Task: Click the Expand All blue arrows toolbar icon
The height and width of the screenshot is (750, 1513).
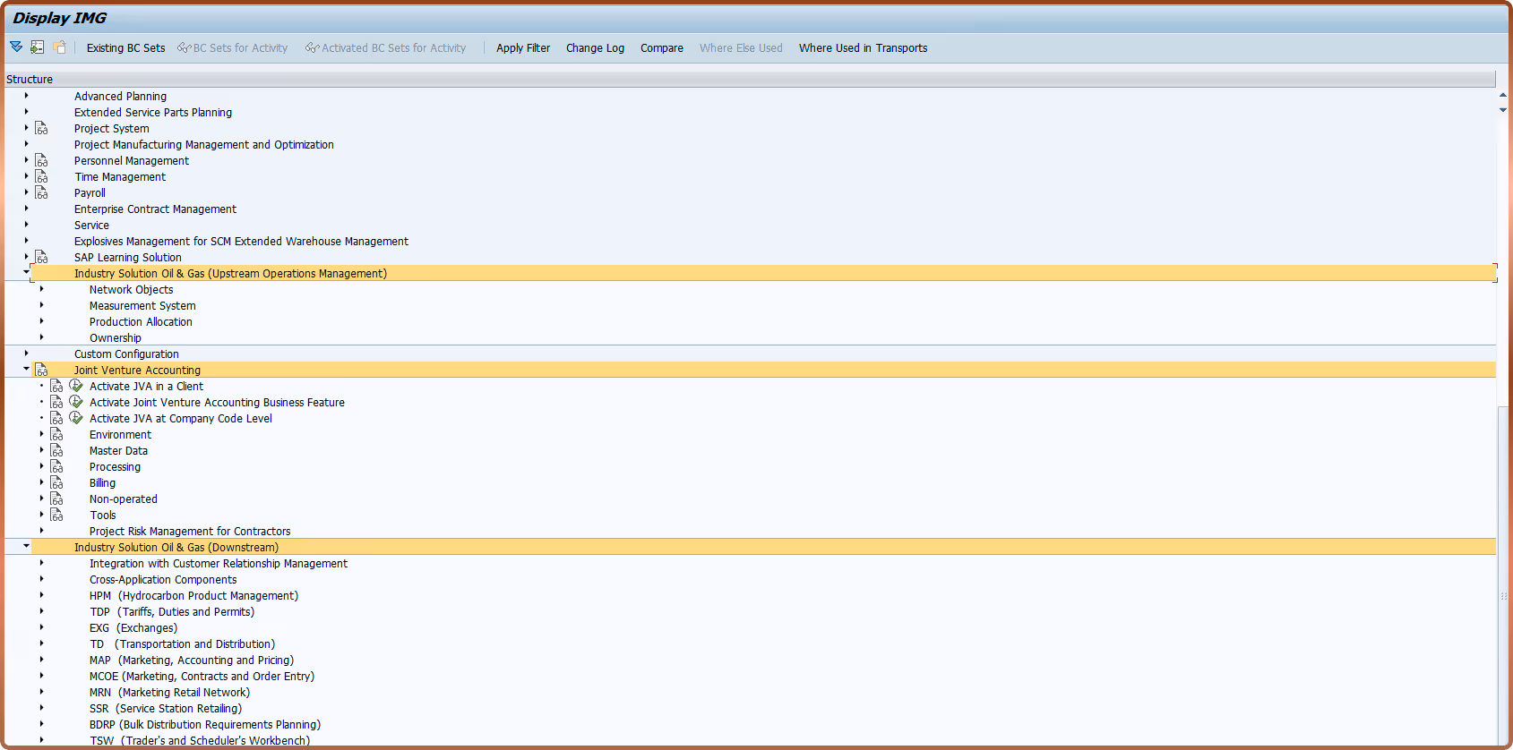Action: click(x=16, y=47)
